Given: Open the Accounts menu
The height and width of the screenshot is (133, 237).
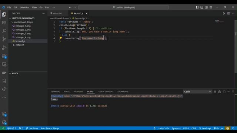Looking at the screenshot, I should 4,114.
